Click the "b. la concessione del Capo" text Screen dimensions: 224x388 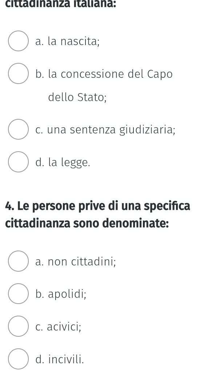tap(104, 74)
